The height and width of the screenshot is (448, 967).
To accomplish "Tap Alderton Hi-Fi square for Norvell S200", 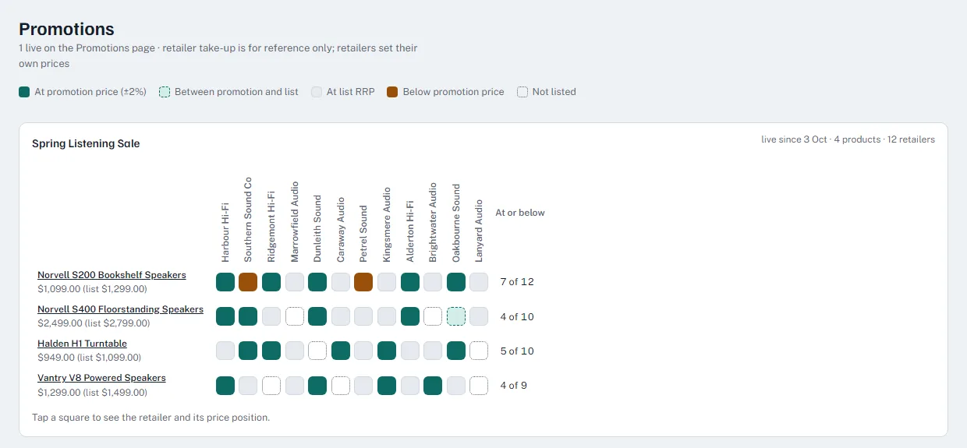I will click(x=410, y=282).
